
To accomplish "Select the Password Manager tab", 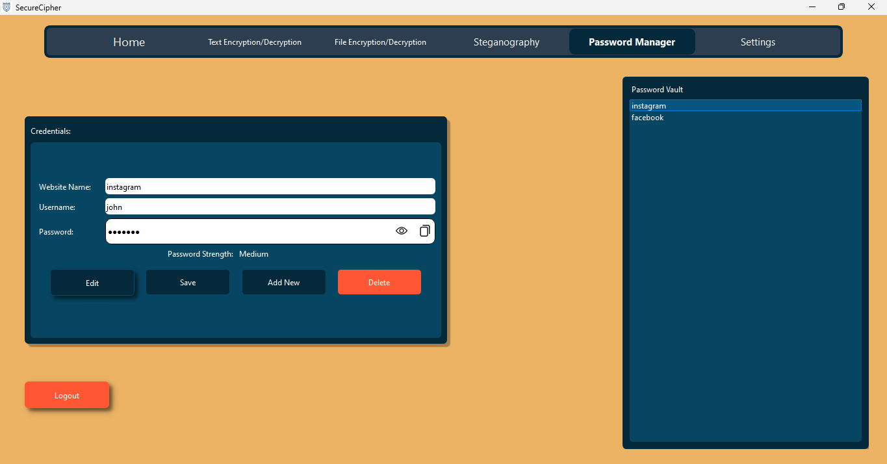I will pos(632,42).
